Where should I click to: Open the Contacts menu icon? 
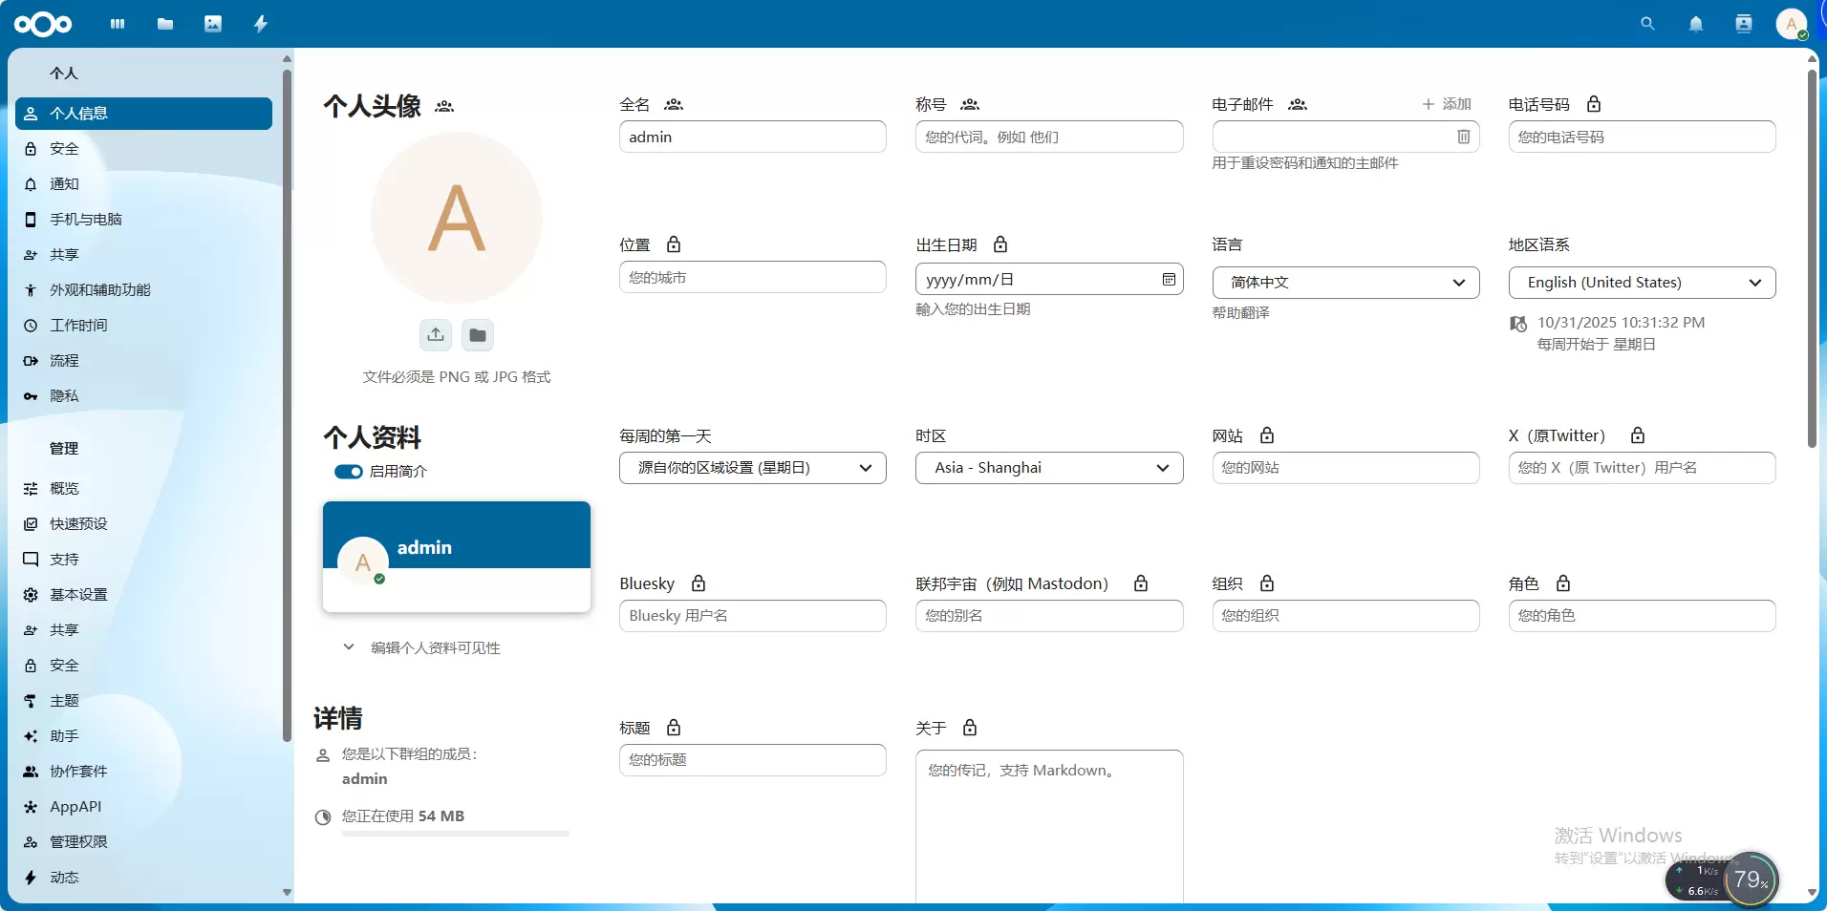coord(1743,24)
